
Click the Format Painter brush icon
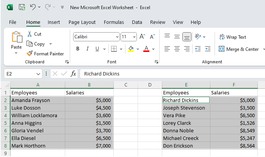coord(30,54)
